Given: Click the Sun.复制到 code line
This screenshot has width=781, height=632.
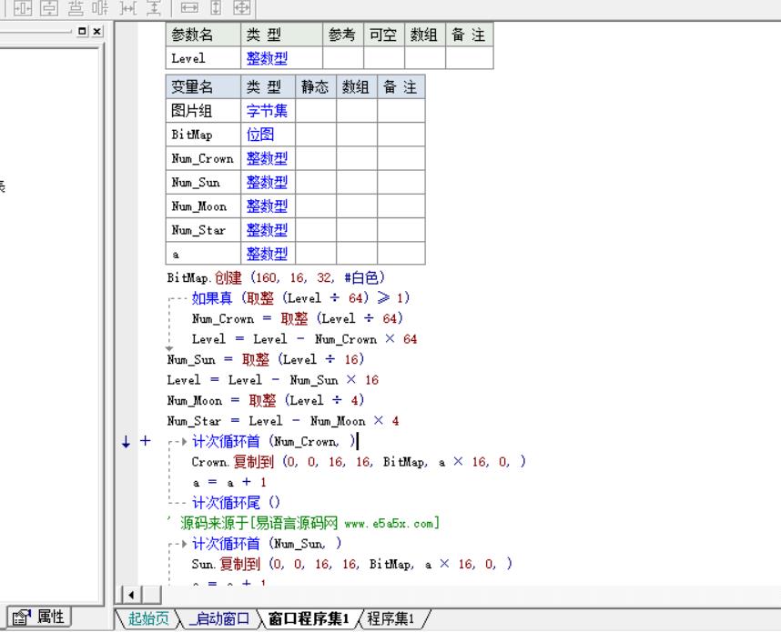Looking at the screenshot, I should (351, 564).
